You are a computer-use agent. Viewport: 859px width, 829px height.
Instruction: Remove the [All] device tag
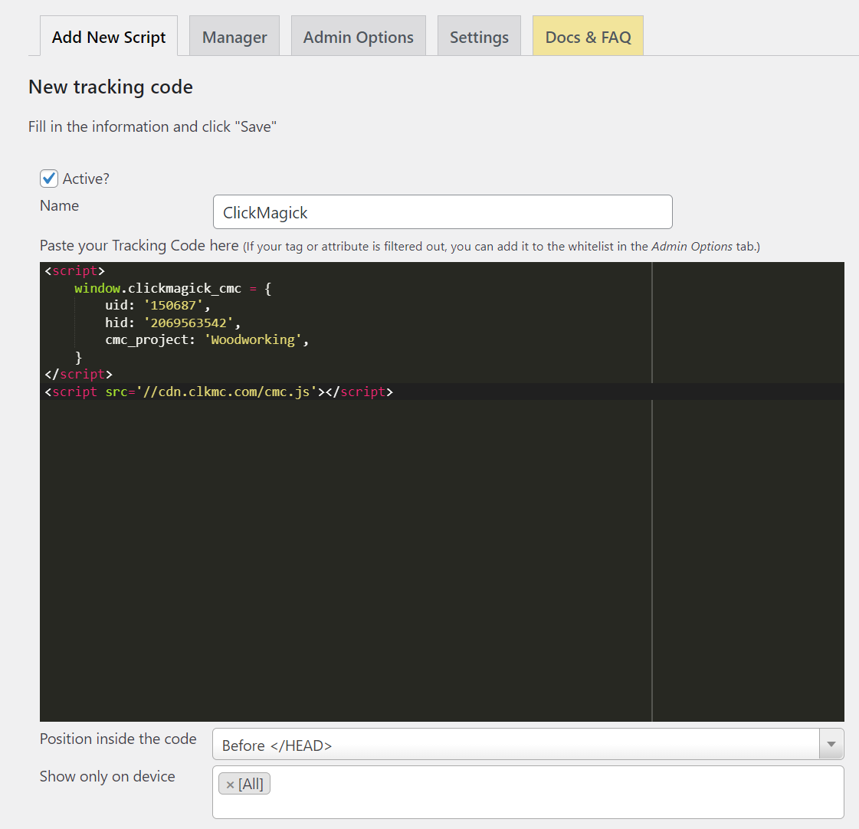pyautogui.click(x=230, y=785)
